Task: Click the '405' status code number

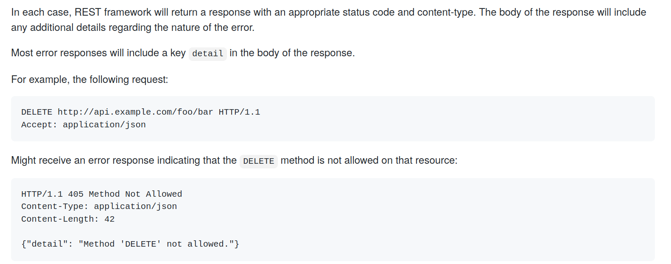Action: point(76,194)
